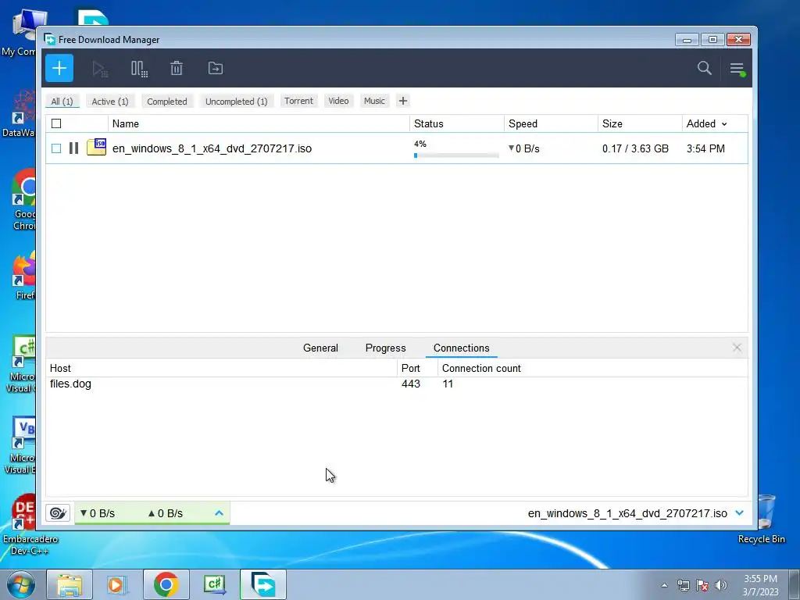Click connection count value 11
Screen dimensions: 800x600
[448, 384]
